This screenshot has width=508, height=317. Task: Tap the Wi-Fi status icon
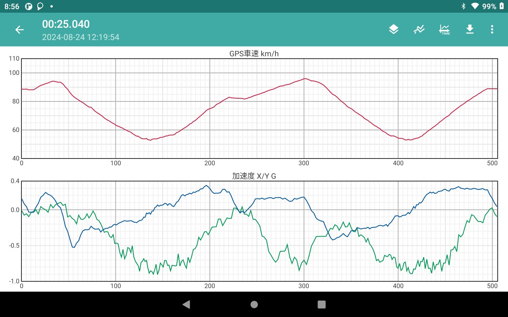click(475, 6)
